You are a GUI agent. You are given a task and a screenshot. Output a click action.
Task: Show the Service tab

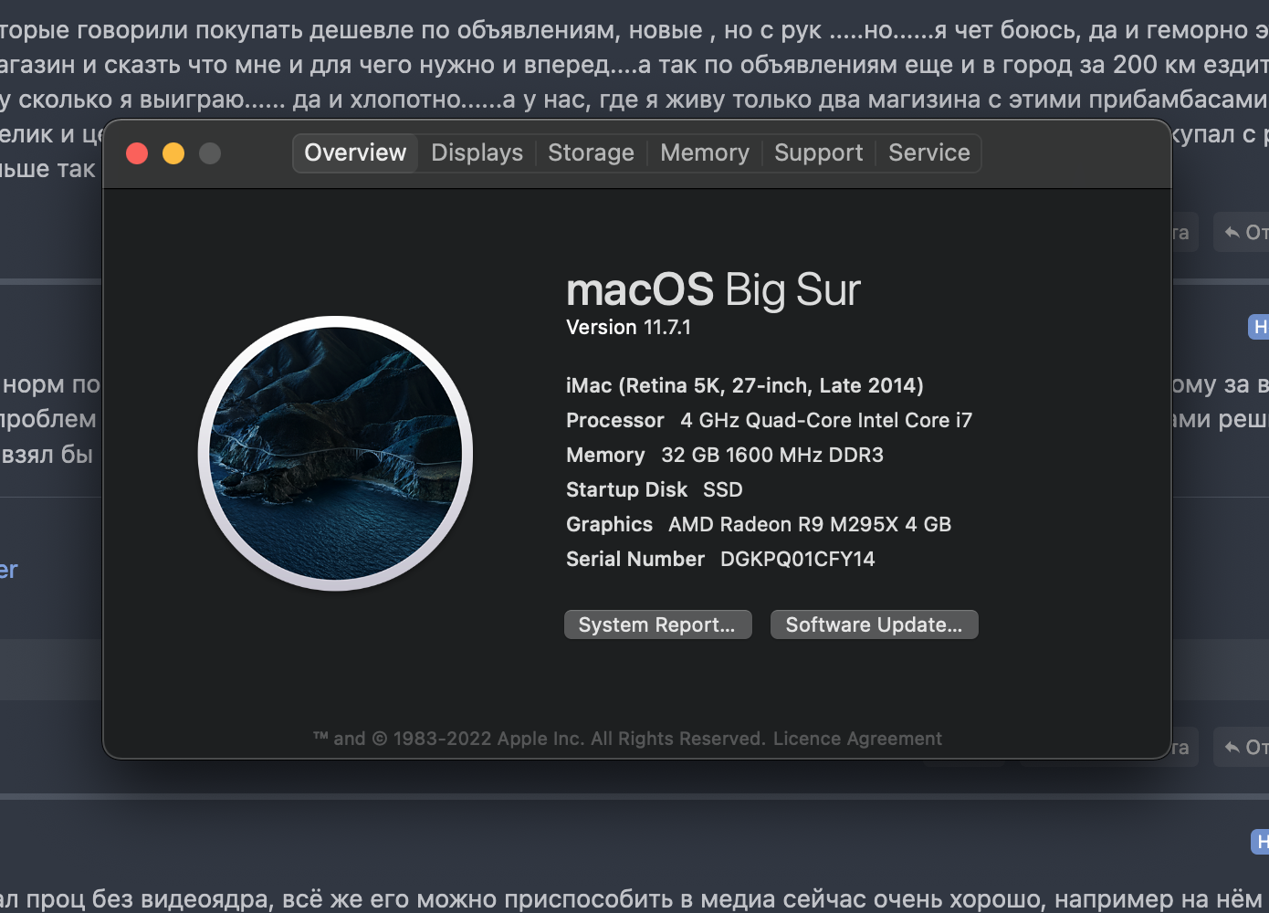click(928, 152)
